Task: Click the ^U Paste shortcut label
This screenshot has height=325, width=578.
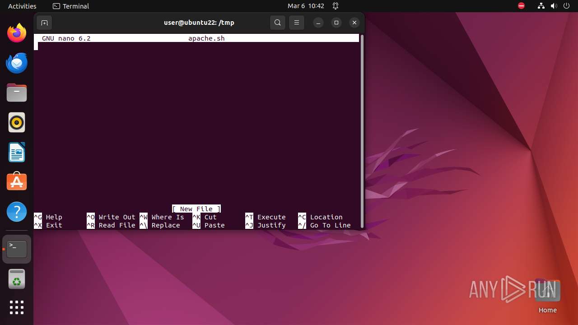Action: point(209,225)
